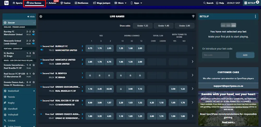Toggle sound icon for Newcastle sidebar match
The image size is (261, 127).
[x=34, y=43]
